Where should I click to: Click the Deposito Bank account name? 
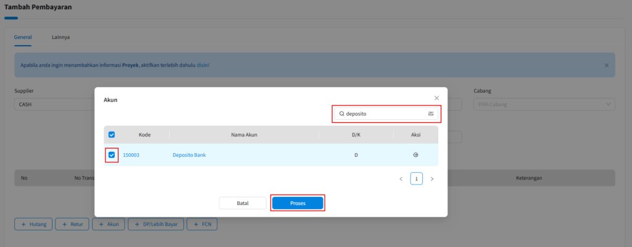[x=189, y=155]
